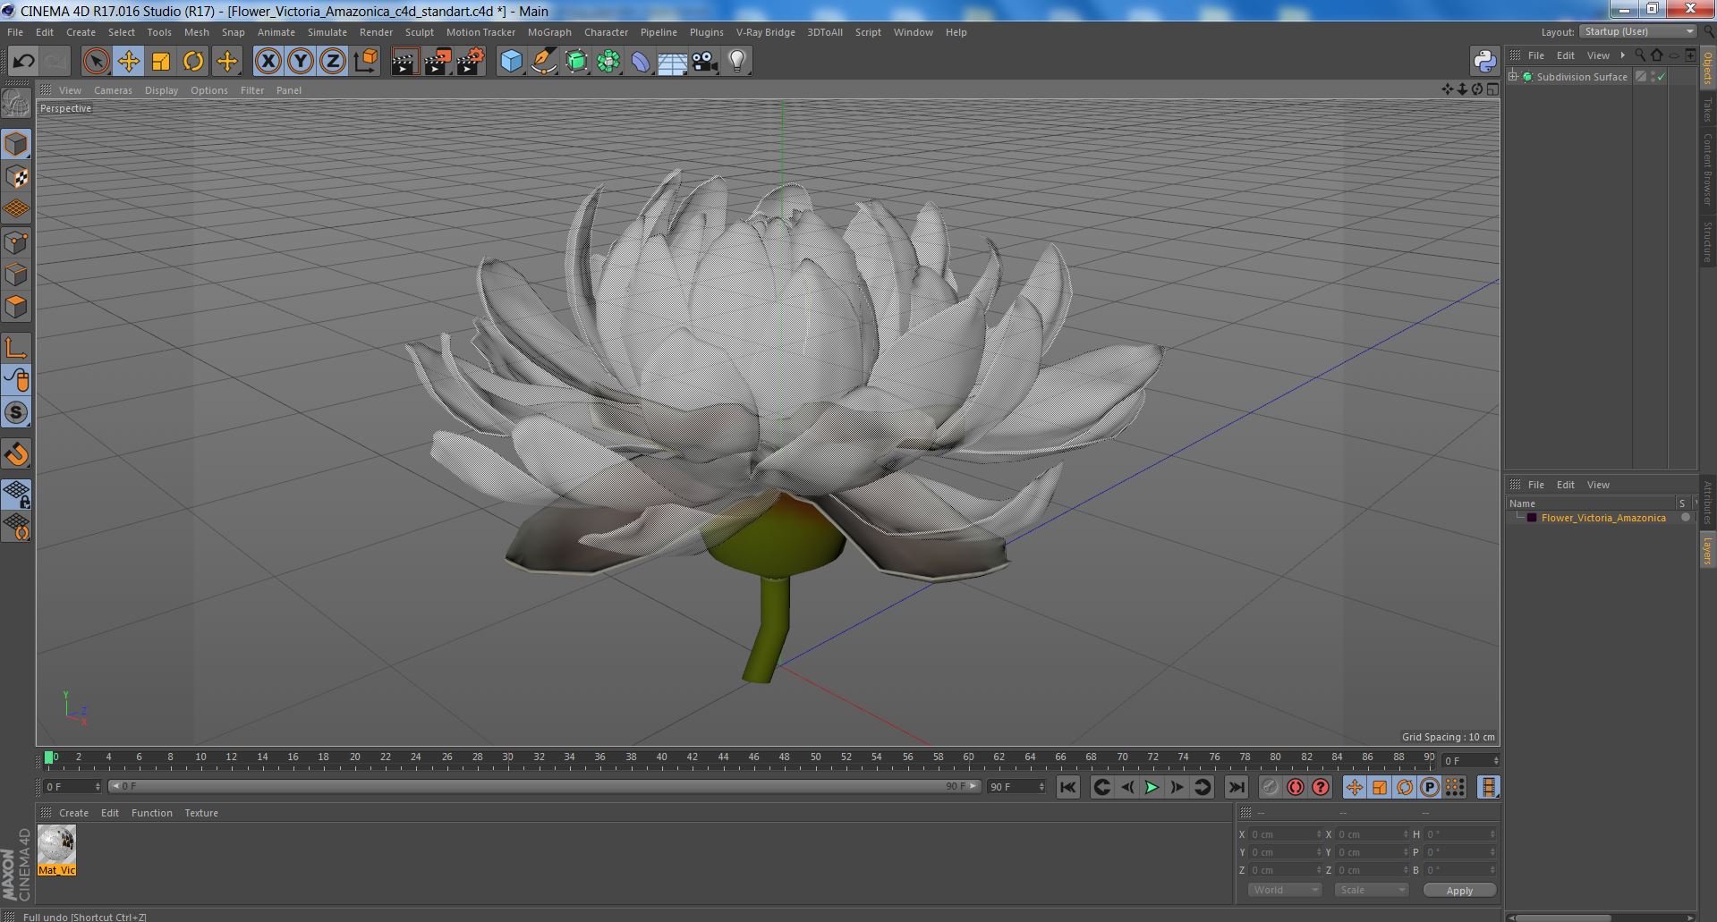Image resolution: width=1717 pixels, height=922 pixels.
Task: Activate the Scale tool
Action: point(161,61)
